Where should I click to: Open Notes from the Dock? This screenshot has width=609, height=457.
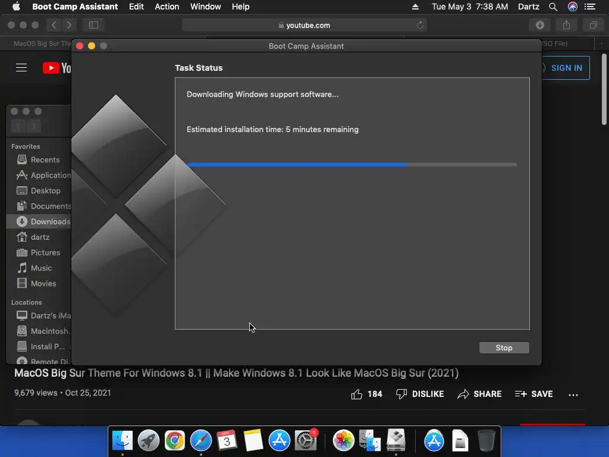click(x=253, y=441)
